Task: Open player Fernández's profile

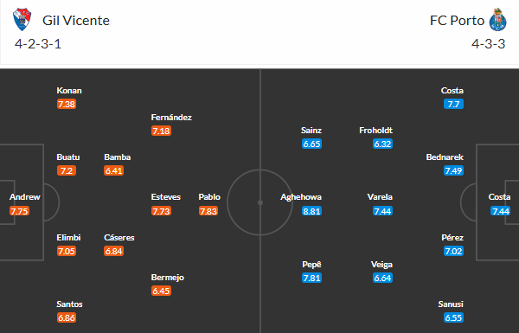Action: click(171, 117)
